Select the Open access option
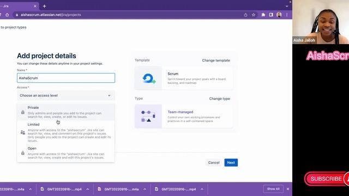This screenshot has height=196, width=349. pos(66,153)
